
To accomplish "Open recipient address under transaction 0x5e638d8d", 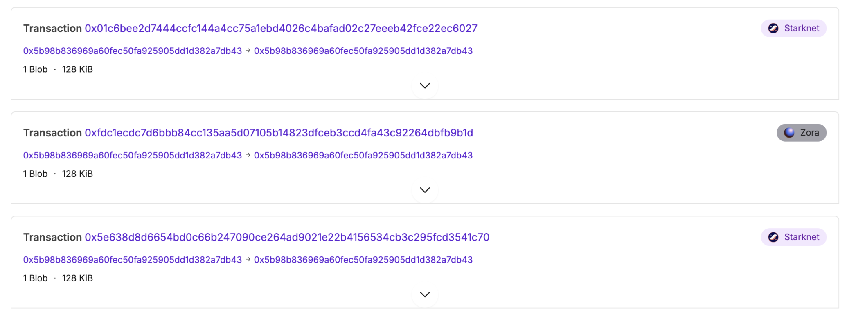I will (x=363, y=260).
